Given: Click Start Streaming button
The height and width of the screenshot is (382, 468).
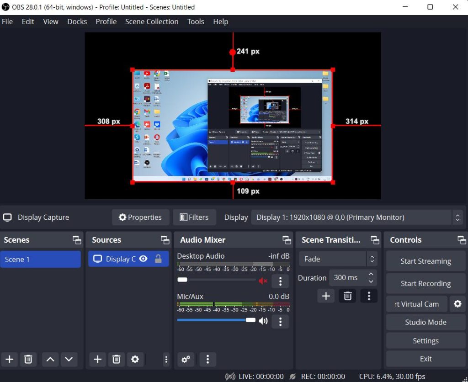Looking at the screenshot, I should click(425, 261).
